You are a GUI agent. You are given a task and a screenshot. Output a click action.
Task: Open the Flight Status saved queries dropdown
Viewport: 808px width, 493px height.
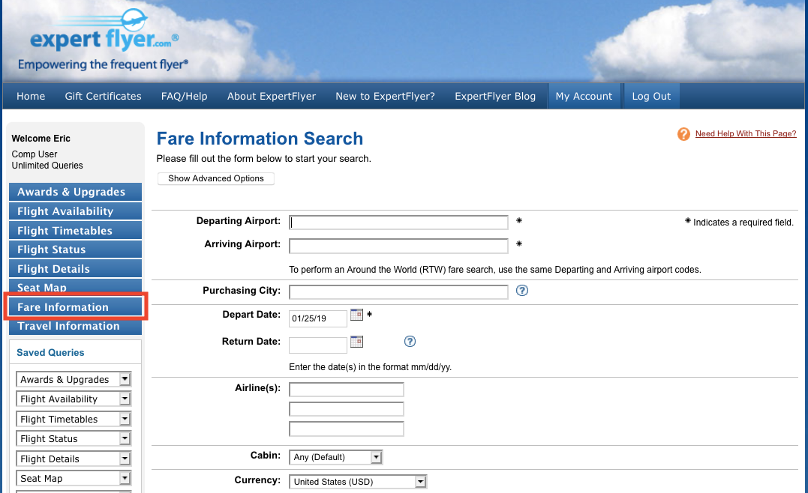point(73,438)
